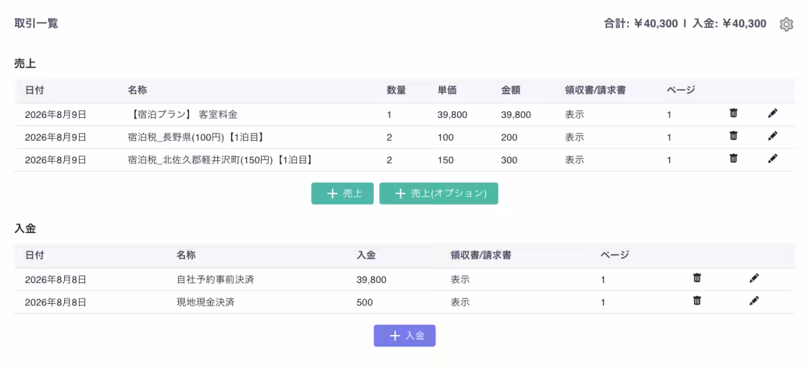
Task: Click the 数量 column header
Action: pos(396,90)
